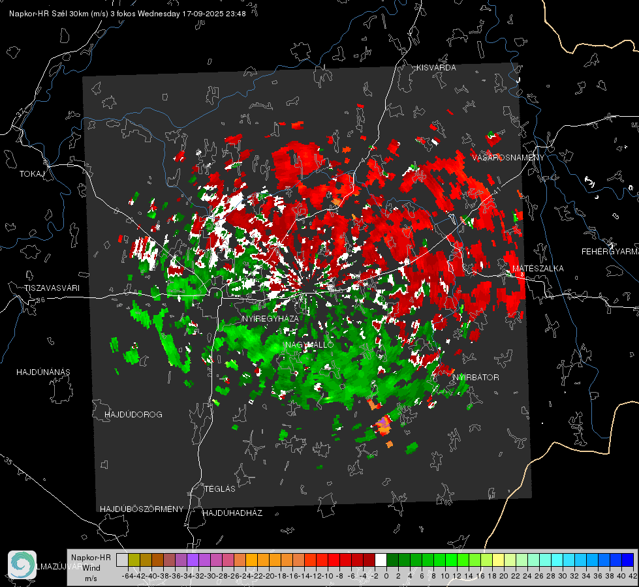Click the m/s unit label in legend
Image resolution: width=639 pixels, height=587 pixels.
pyautogui.click(x=91, y=579)
